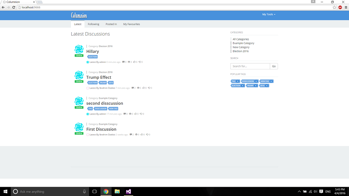349x196 pixels.
Task: Open the Chrome hamburger menu
Action: (x=345, y=7)
